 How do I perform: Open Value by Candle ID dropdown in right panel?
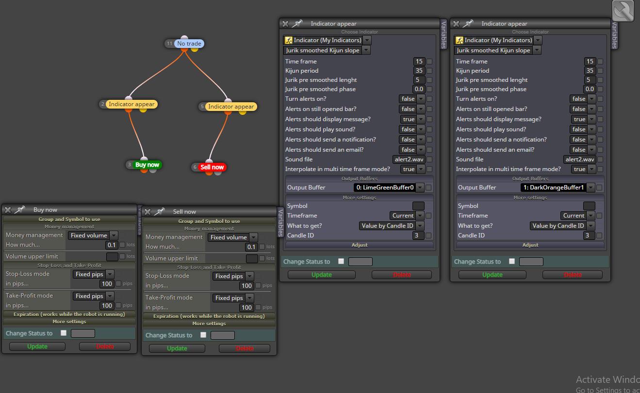(x=562, y=226)
